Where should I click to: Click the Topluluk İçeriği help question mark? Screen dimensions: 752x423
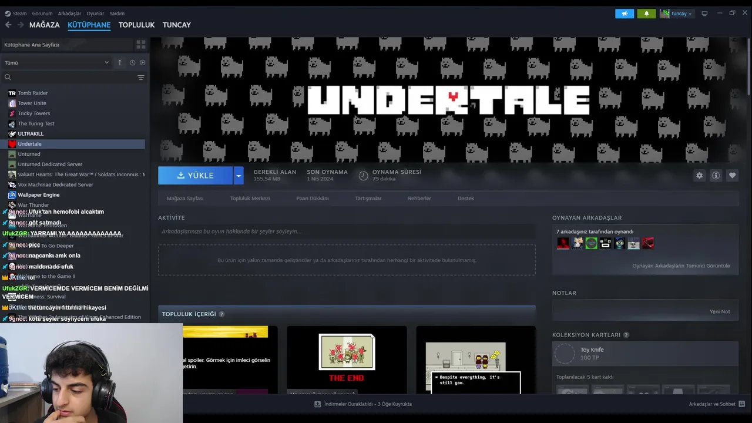221,314
